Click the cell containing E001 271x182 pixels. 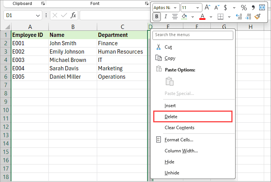30,43
